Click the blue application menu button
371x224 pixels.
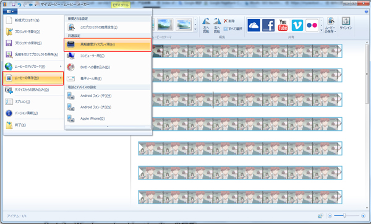coord(10,11)
